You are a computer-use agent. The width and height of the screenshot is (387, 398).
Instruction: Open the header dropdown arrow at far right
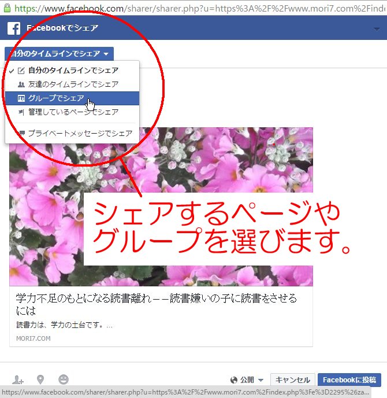tap(377, 29)
